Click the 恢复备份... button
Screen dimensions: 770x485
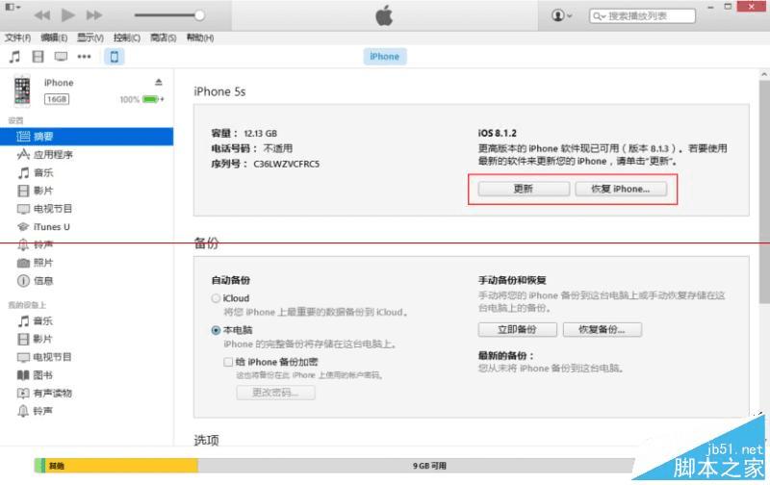tap(603, 329)
